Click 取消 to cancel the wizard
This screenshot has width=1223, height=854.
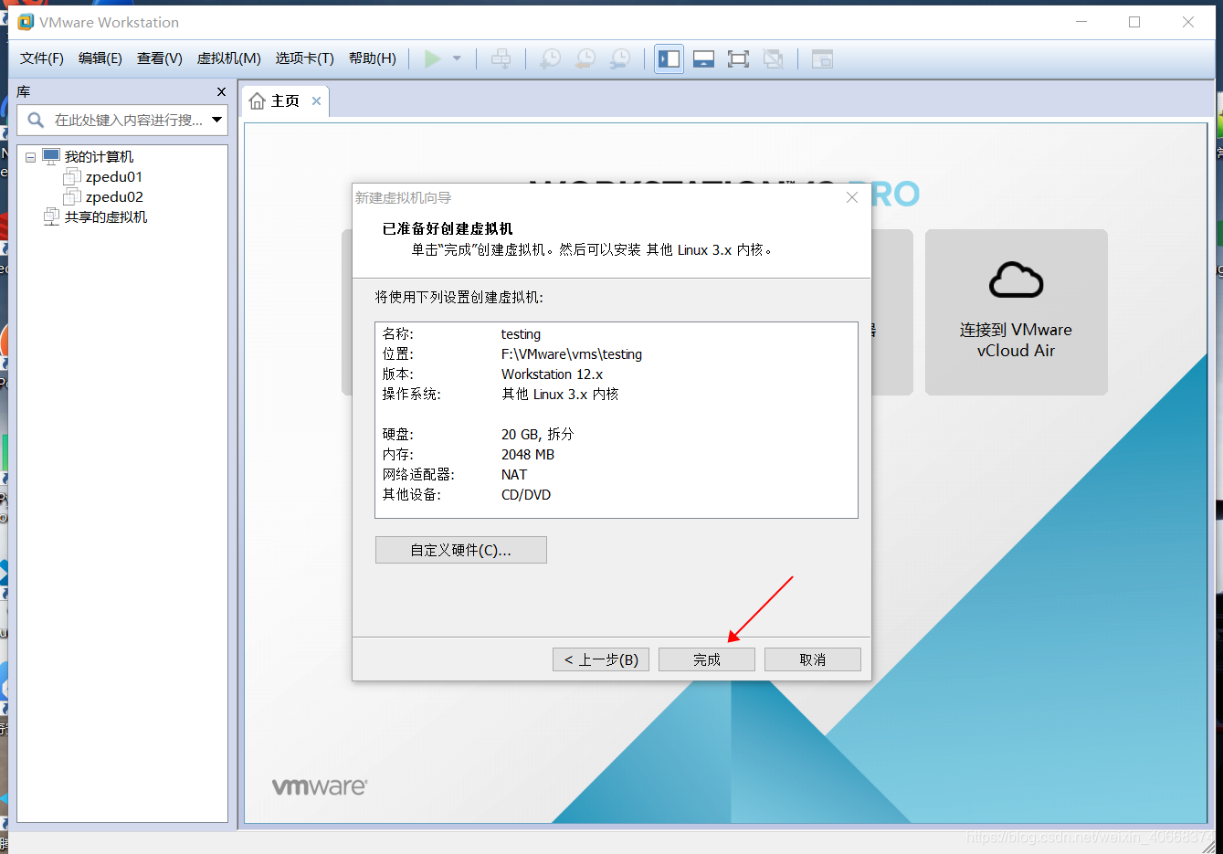[813, 659]
